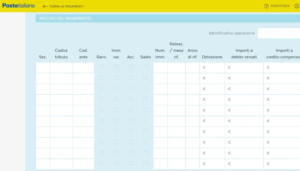Tick the Ravv. checkbox in the last row
300x171 pixels.
pos(101,163)
